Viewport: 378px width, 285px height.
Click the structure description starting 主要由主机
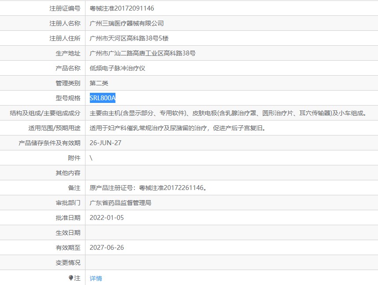click(x=228, y=113)
